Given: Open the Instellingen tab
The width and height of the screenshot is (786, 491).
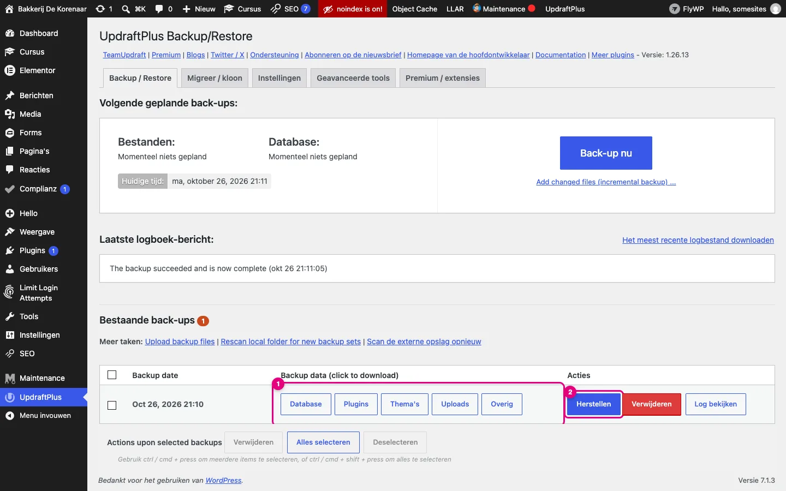Looking at the screenshot, I should coord(279,78).
